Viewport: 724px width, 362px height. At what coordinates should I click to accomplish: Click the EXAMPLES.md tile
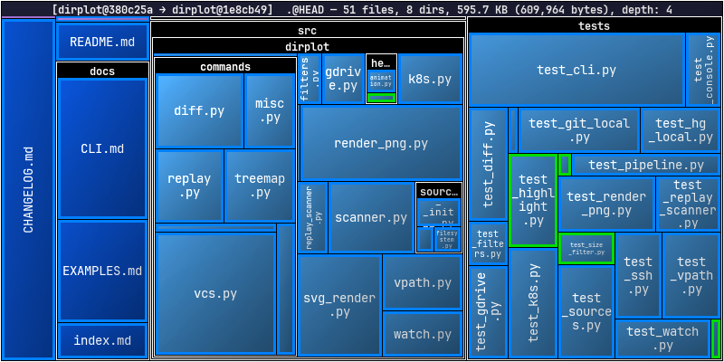(102, 271)
